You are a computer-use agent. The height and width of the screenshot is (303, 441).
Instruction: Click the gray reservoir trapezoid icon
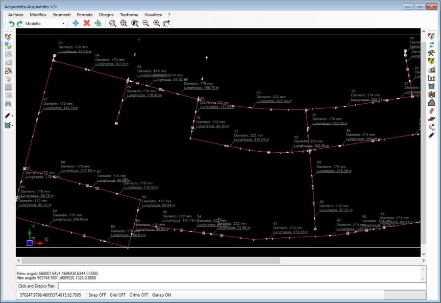pyautogui.click(x=431, y=103)
